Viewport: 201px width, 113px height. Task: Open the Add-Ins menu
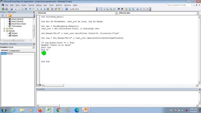59,5
